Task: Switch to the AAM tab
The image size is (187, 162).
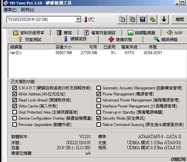Action: pos(175,33)
